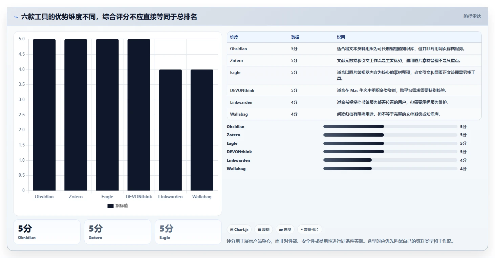Click the Eagle bar in the chart

pos(107,115)
